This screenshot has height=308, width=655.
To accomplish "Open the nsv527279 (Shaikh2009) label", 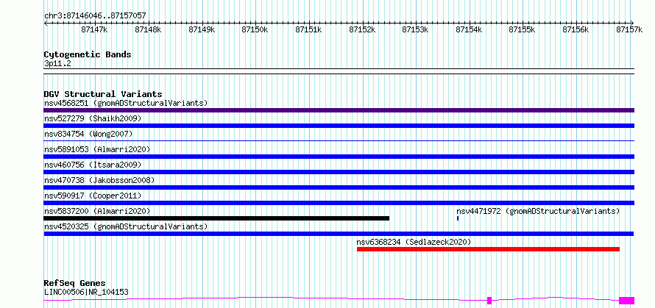I will point(93,118).
